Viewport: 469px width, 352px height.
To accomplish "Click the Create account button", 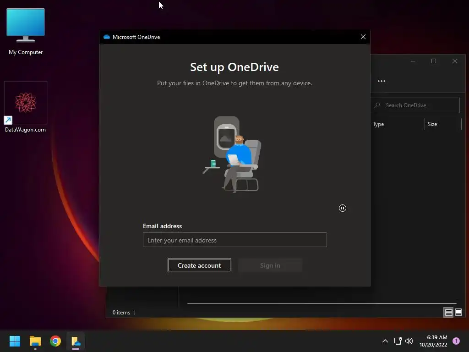I will tap(199, 265).
